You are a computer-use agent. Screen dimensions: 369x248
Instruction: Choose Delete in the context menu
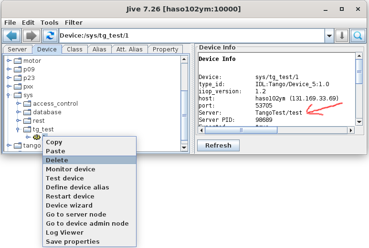coord(89,160)
